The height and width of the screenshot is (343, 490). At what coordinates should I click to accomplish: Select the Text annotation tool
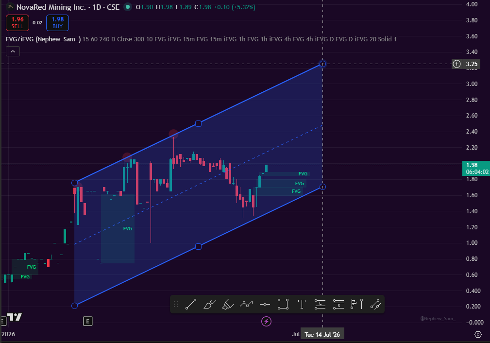302,304
